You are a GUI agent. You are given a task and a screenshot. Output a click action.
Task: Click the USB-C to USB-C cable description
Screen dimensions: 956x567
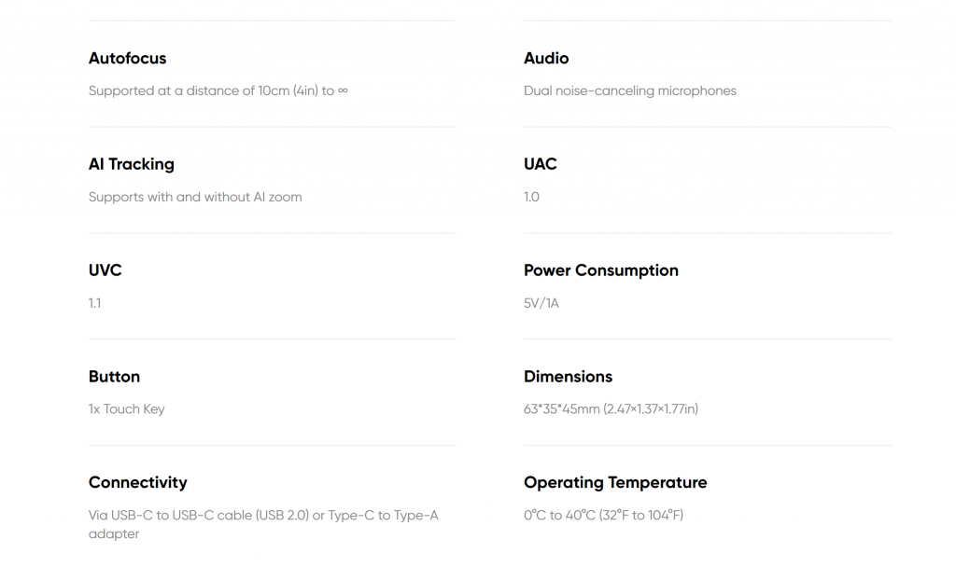click(x=263, y=524)
